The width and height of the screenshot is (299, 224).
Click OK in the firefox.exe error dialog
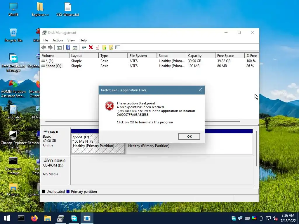point(189,136)
